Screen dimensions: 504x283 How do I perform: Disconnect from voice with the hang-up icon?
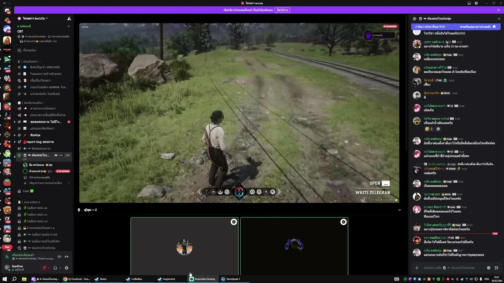click(67, 257)
